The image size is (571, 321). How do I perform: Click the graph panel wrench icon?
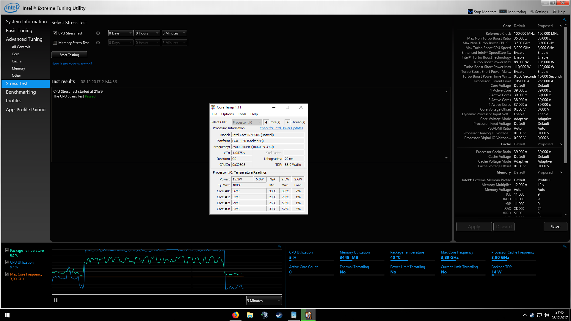(280, 246)
